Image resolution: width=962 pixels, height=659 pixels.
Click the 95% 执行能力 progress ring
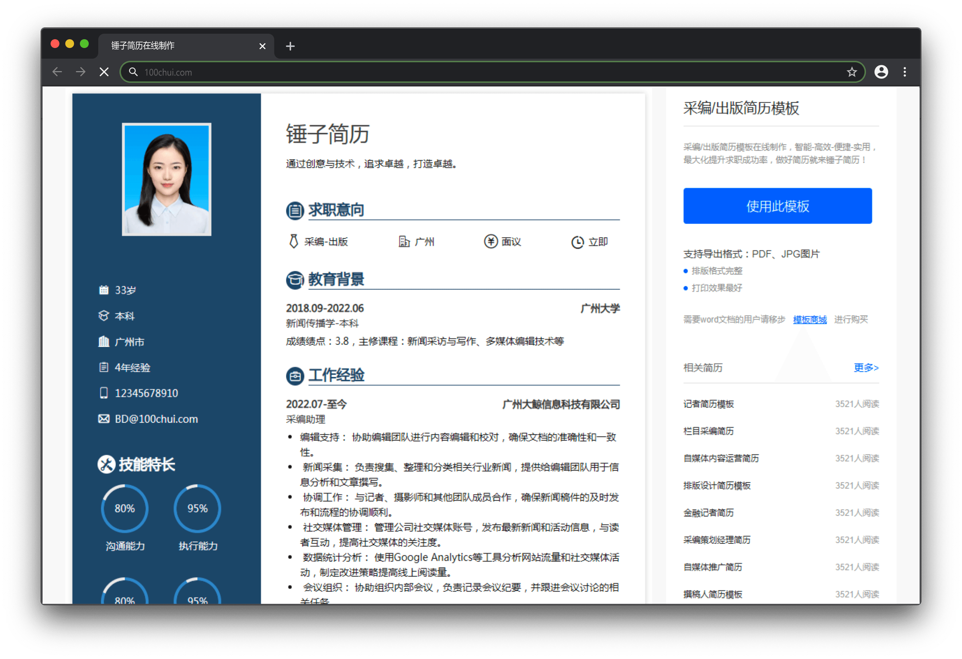197,508
